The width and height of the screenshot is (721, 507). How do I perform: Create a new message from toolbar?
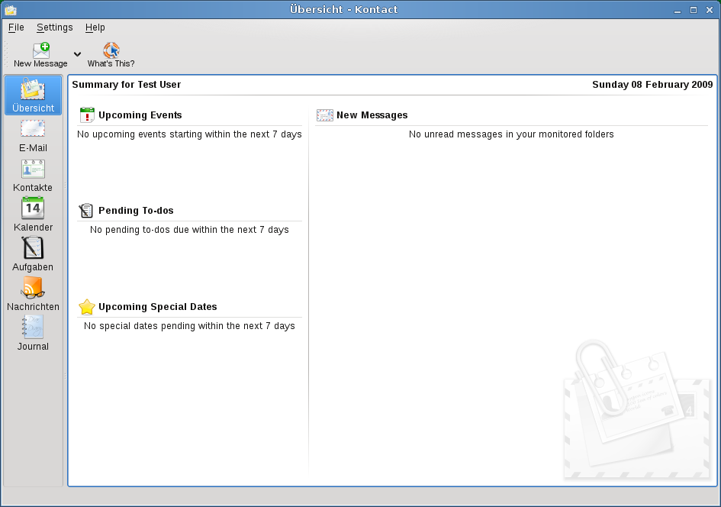(x=40, y=55)
